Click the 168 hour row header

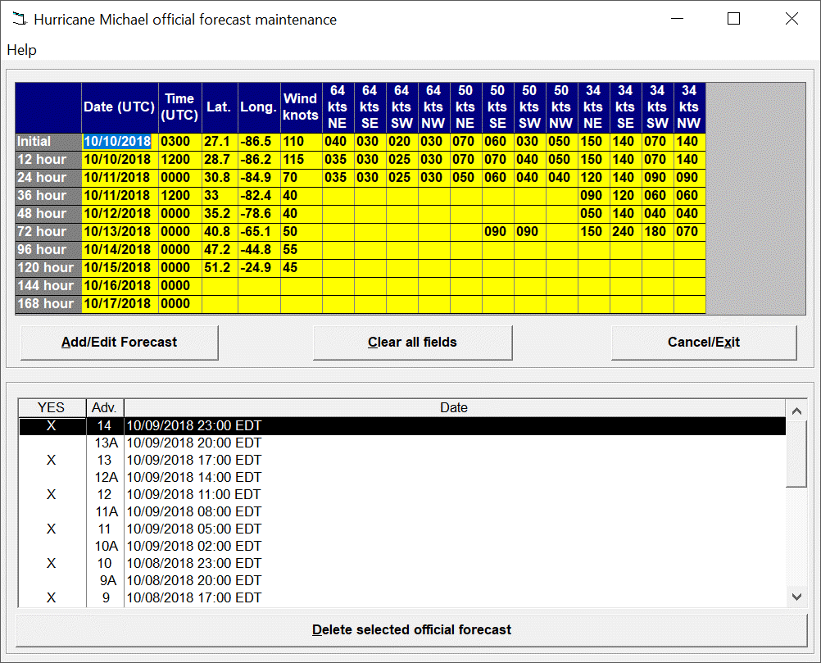tap(48, 304)
